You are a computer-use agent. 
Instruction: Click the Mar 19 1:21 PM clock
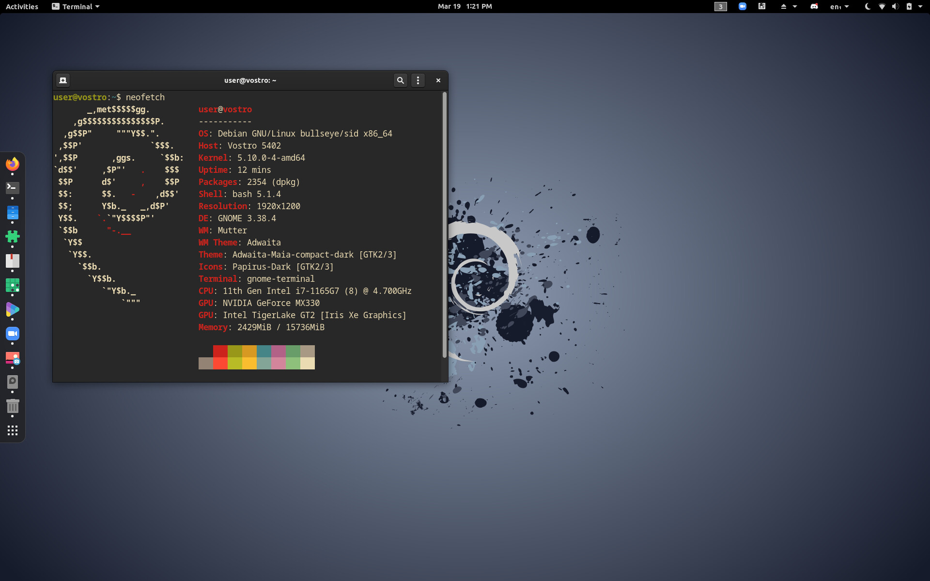465,6
